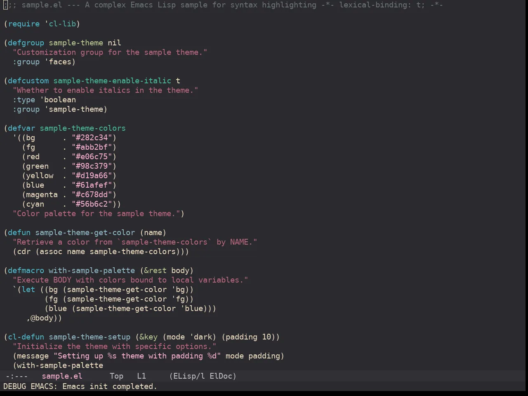528x396 pixels.
Task: Place cursor on 'require' keyword
Action: click(24, 24)
